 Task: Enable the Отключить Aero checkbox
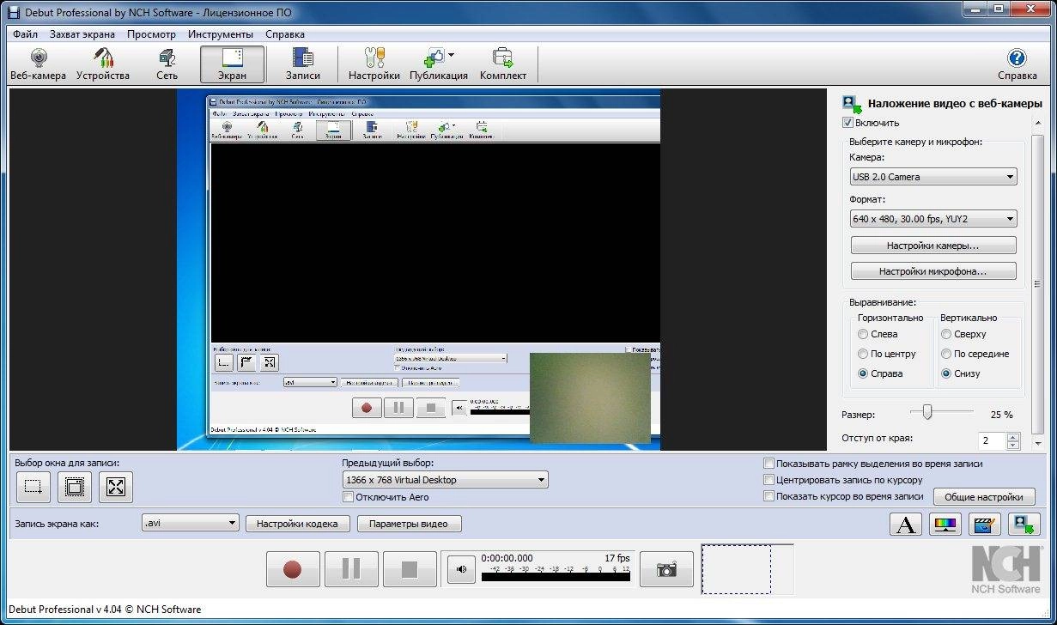coord(348,497)
